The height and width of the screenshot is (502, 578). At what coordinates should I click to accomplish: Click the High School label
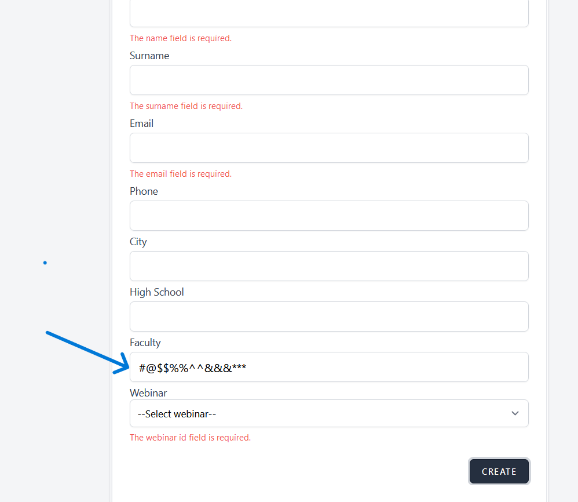[156, 292]
